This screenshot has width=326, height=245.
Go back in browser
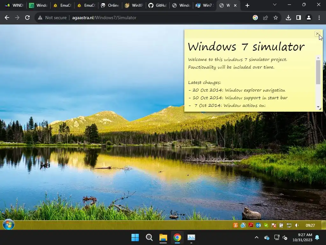coord(7,18)
